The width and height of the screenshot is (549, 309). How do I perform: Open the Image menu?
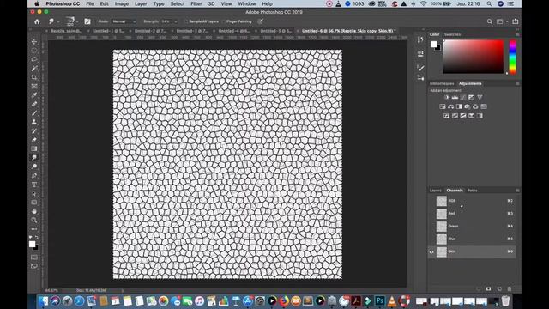coord(122,3)
